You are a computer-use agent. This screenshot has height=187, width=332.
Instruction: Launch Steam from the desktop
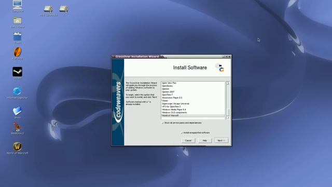[x=17, y=72]
